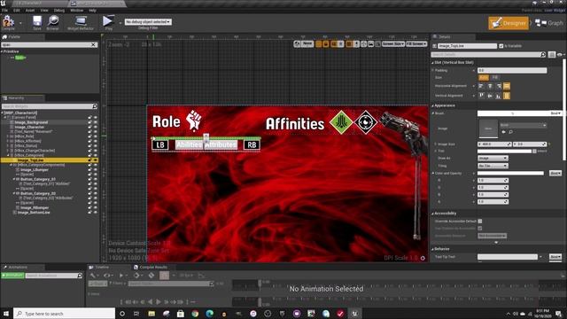Viewport: 567px width, 319px height.
Task: Open the Widget Reflector tool
Action: coord(81,22)
